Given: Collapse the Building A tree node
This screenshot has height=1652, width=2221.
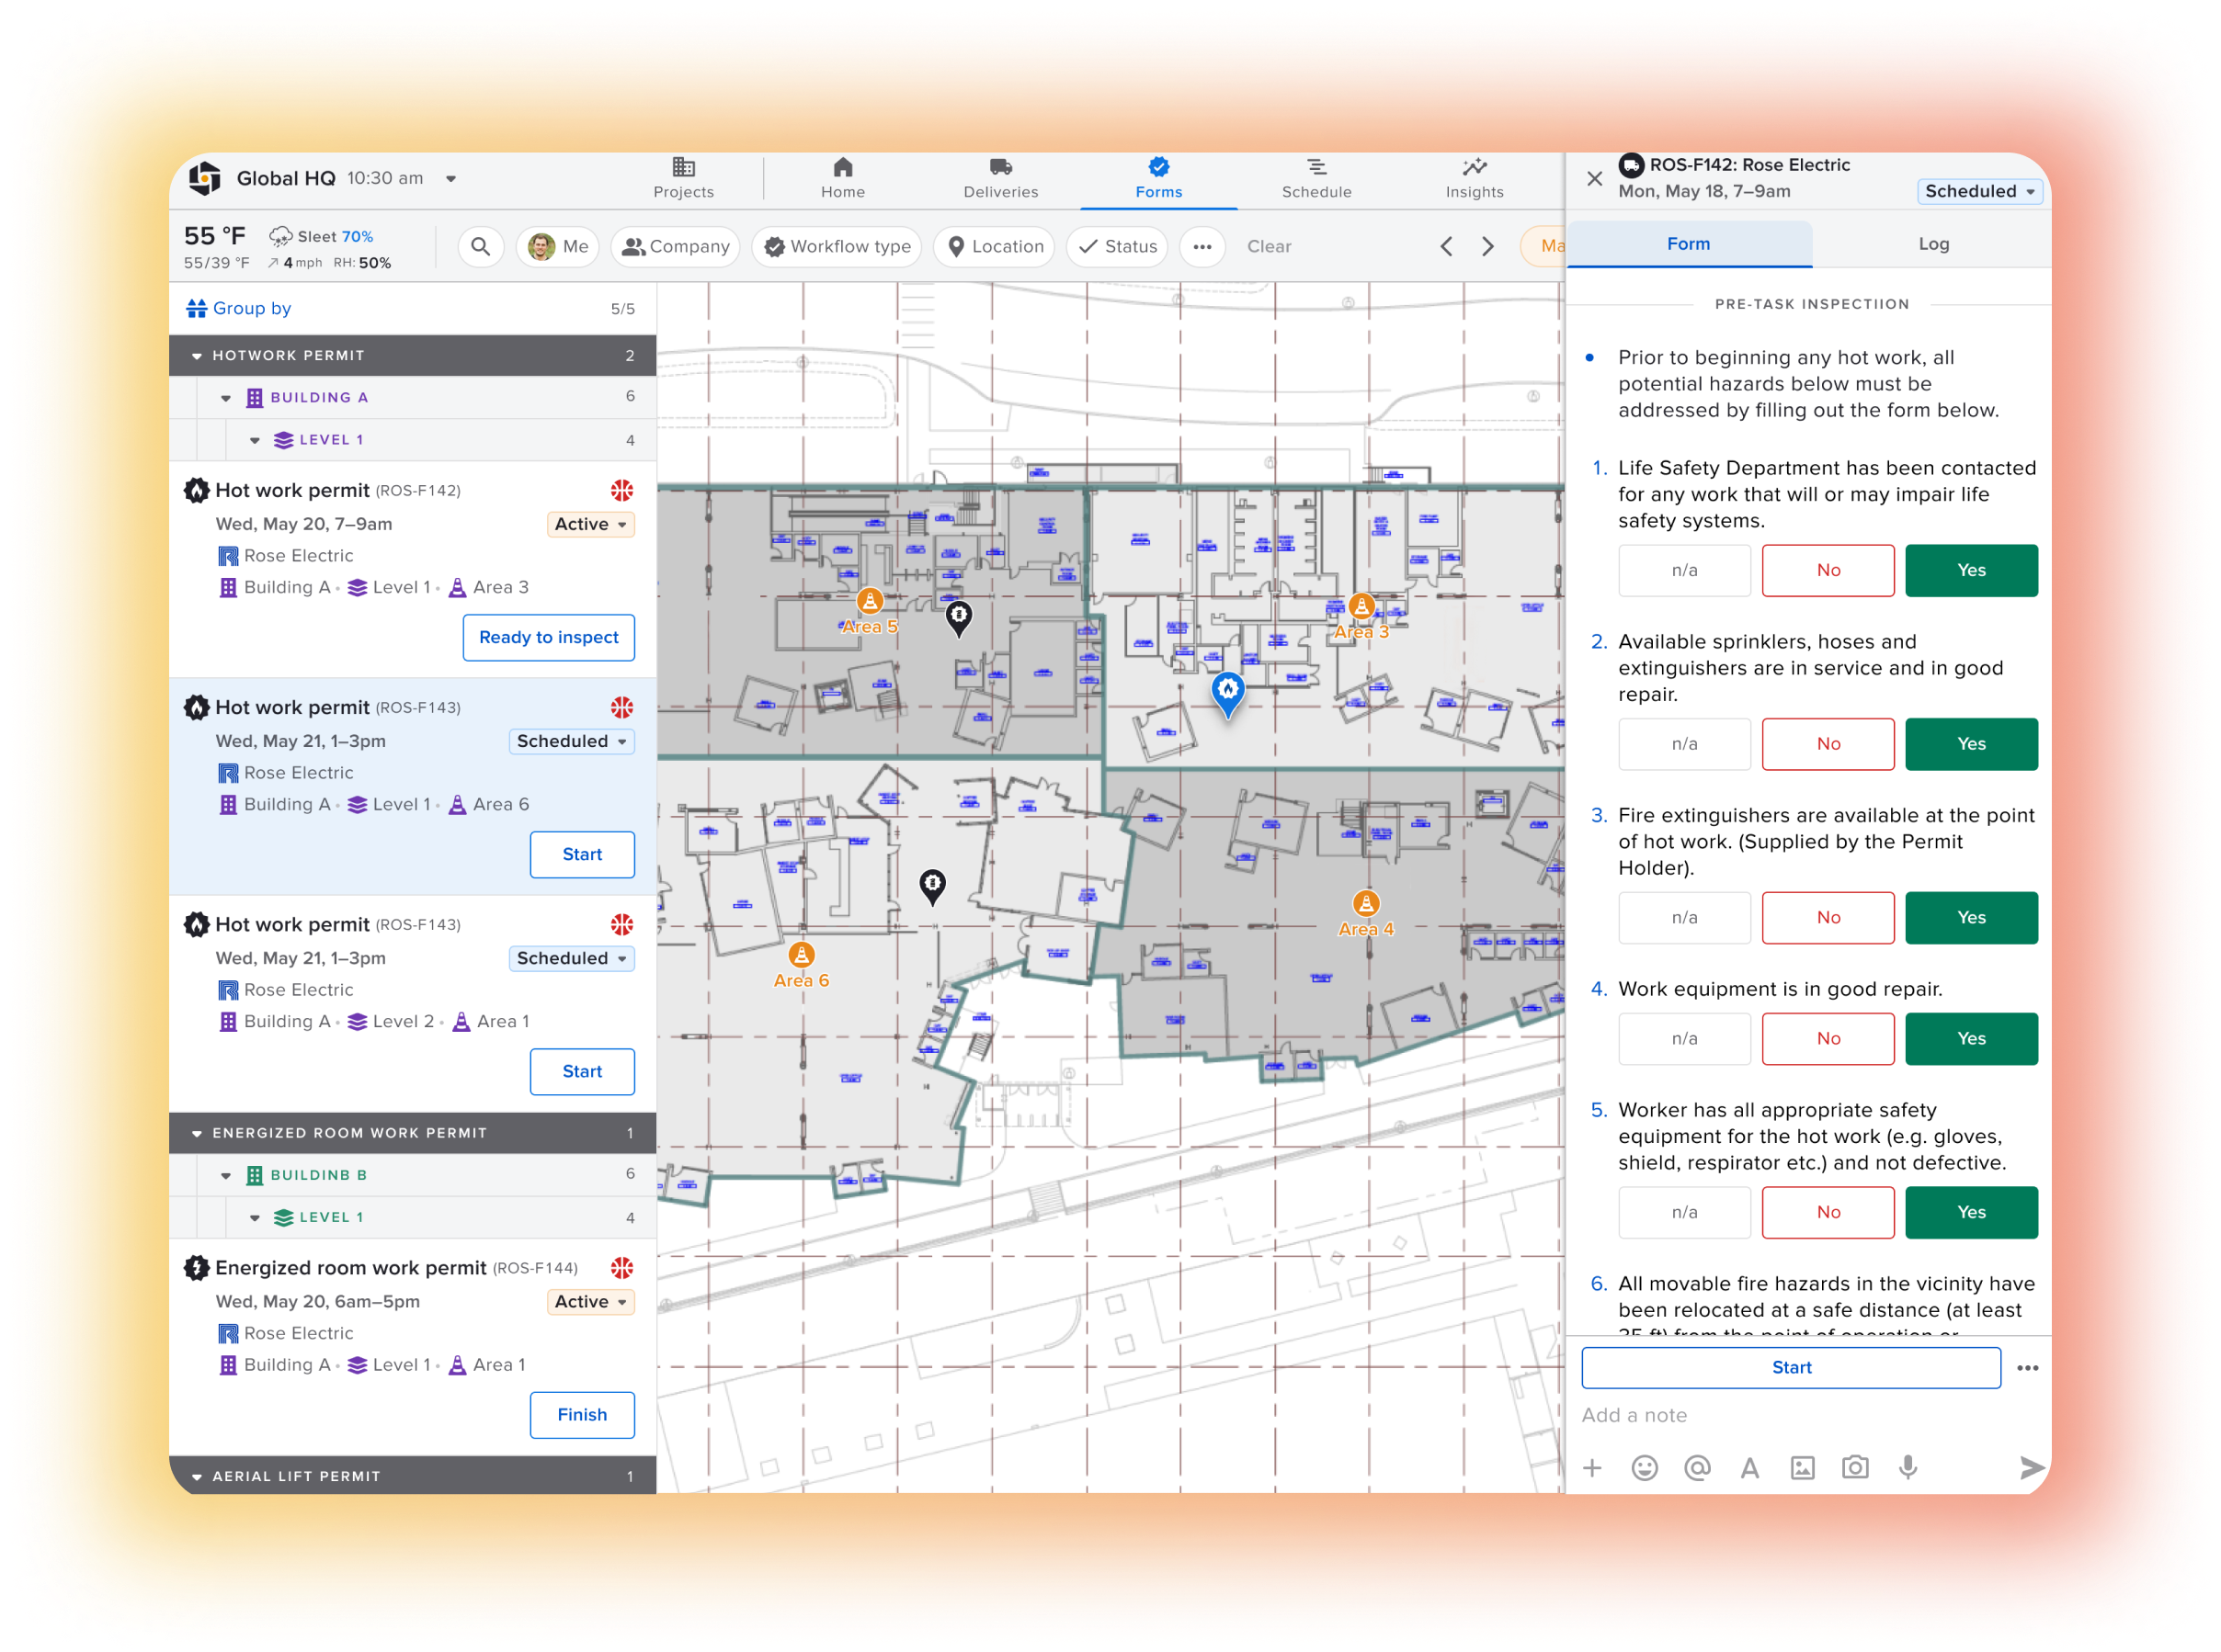Looking at the screenshot, I should click(225, 397).
